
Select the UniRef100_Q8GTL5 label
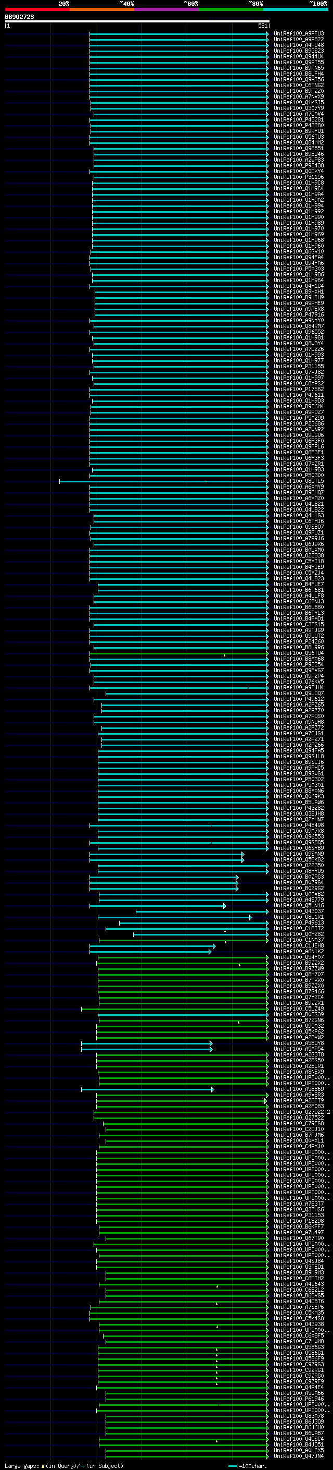[x=298, y=481]
